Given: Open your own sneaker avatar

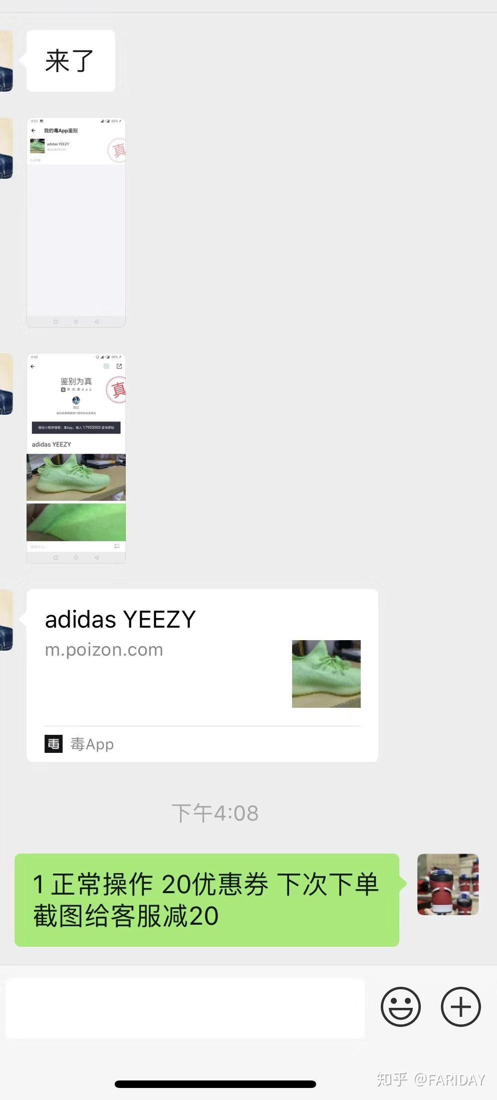Looking at the screenshot, I should [448, 884].
